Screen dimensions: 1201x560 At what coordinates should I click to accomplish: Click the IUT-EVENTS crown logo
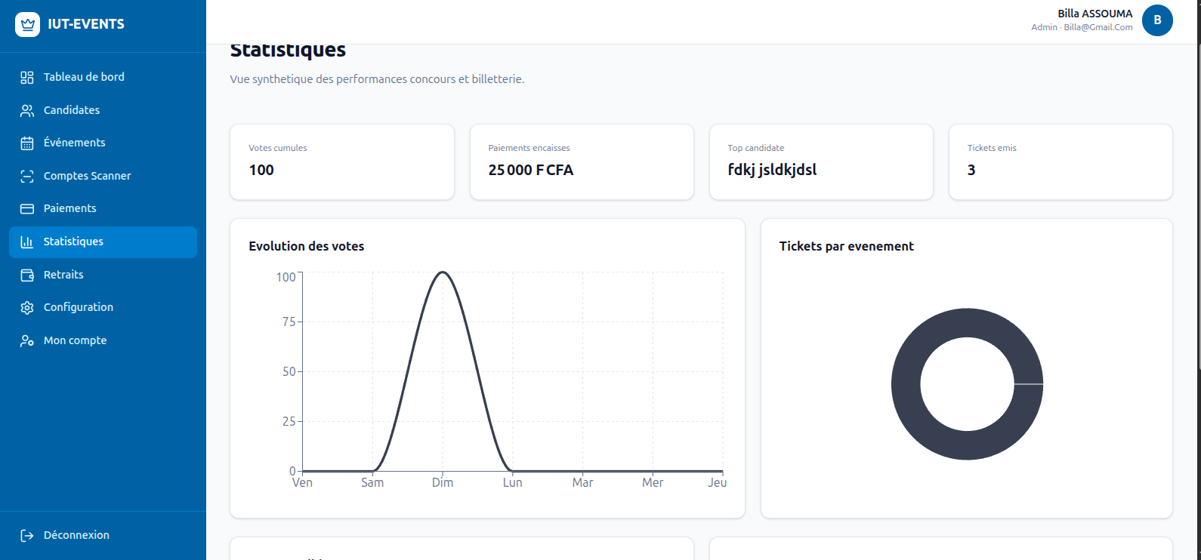coord(27,24)
